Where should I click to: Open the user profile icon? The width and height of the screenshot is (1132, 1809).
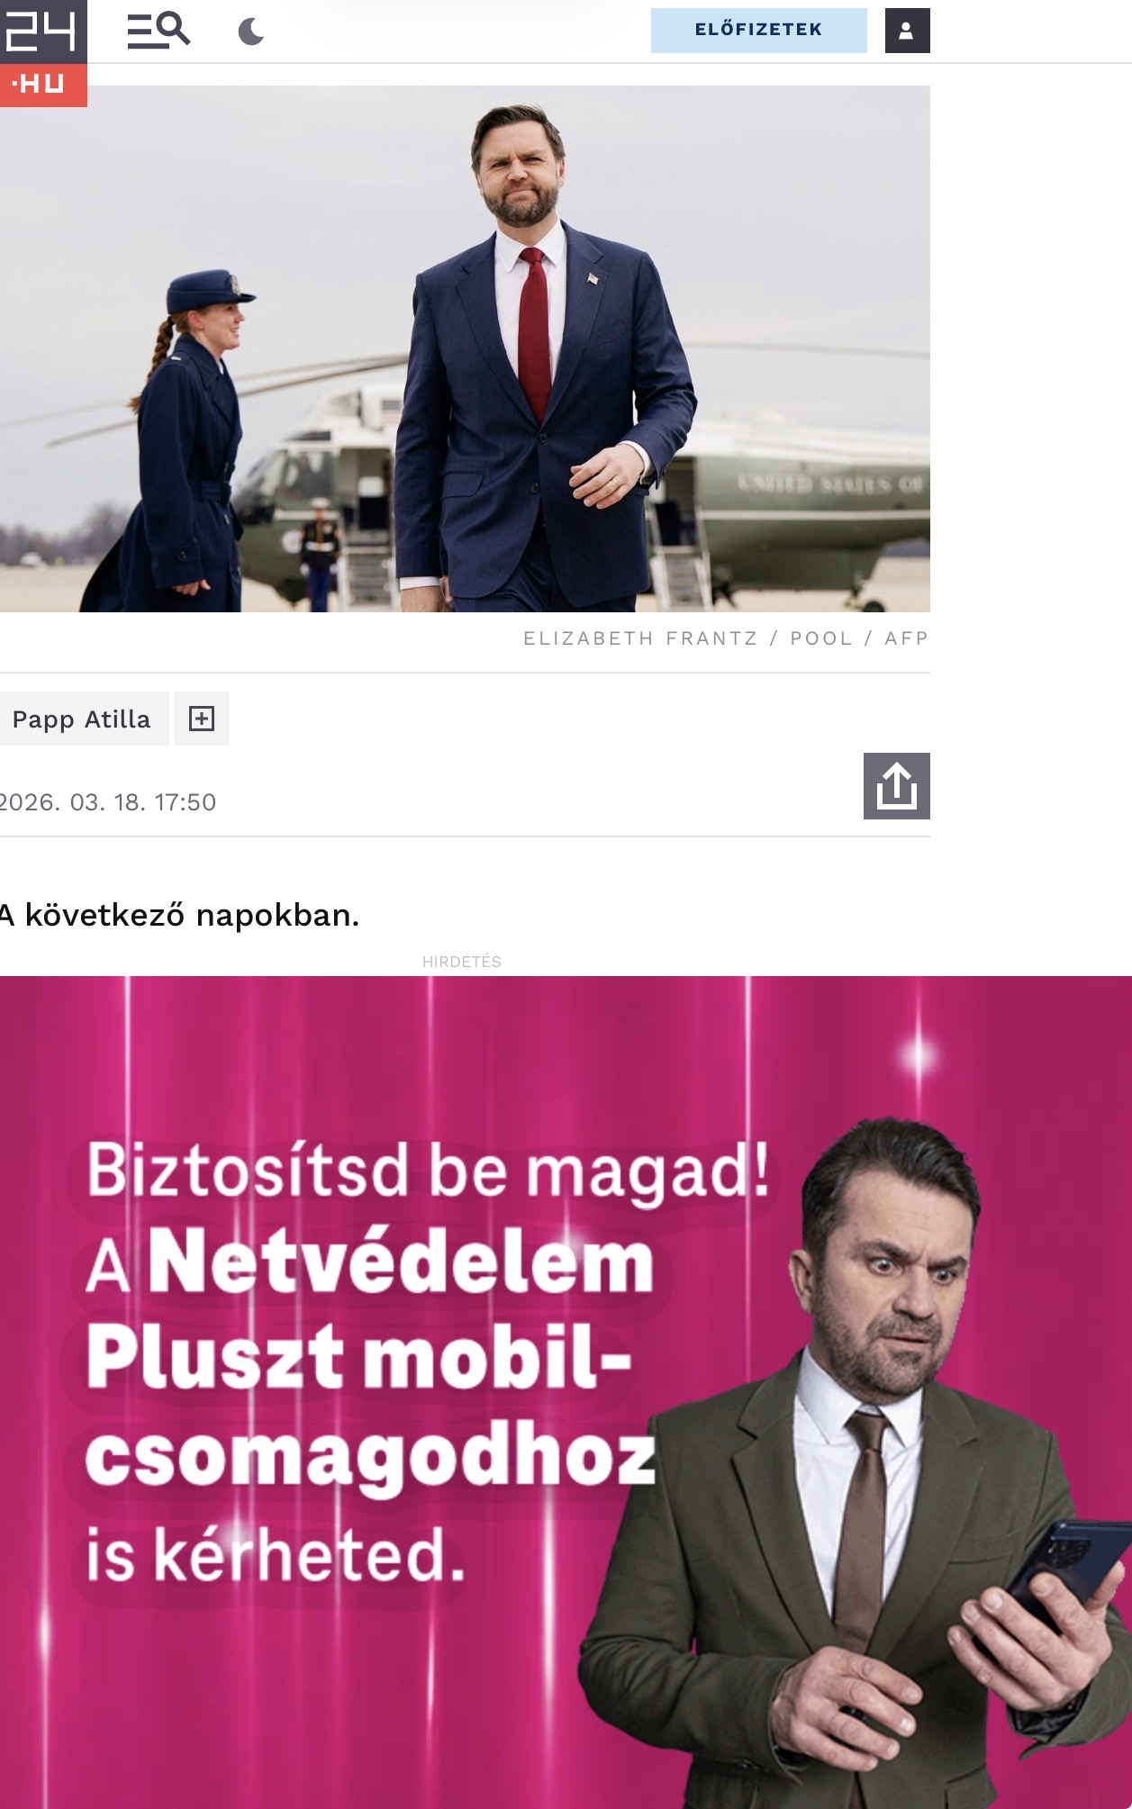point(907,31)
